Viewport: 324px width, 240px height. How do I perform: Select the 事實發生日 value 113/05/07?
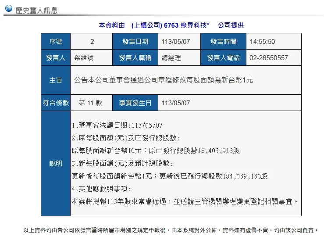(x=176, y=103)
